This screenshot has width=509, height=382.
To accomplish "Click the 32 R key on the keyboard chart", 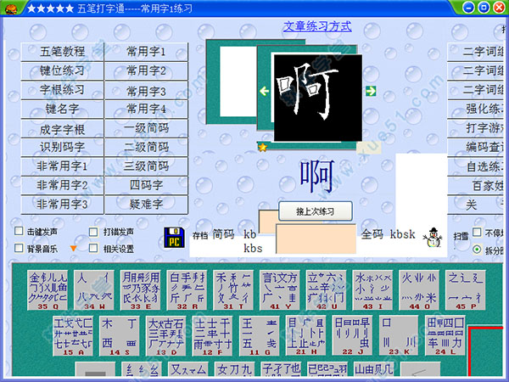I will click(187, 290).
